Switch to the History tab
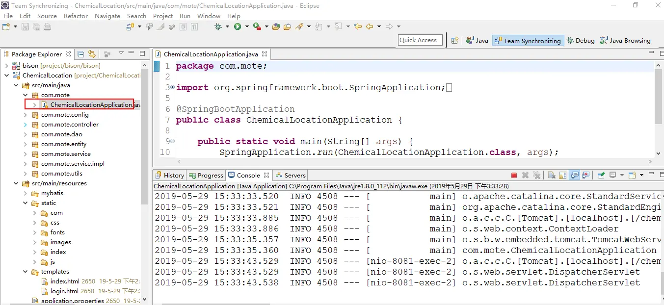 [x=169, y=175]
